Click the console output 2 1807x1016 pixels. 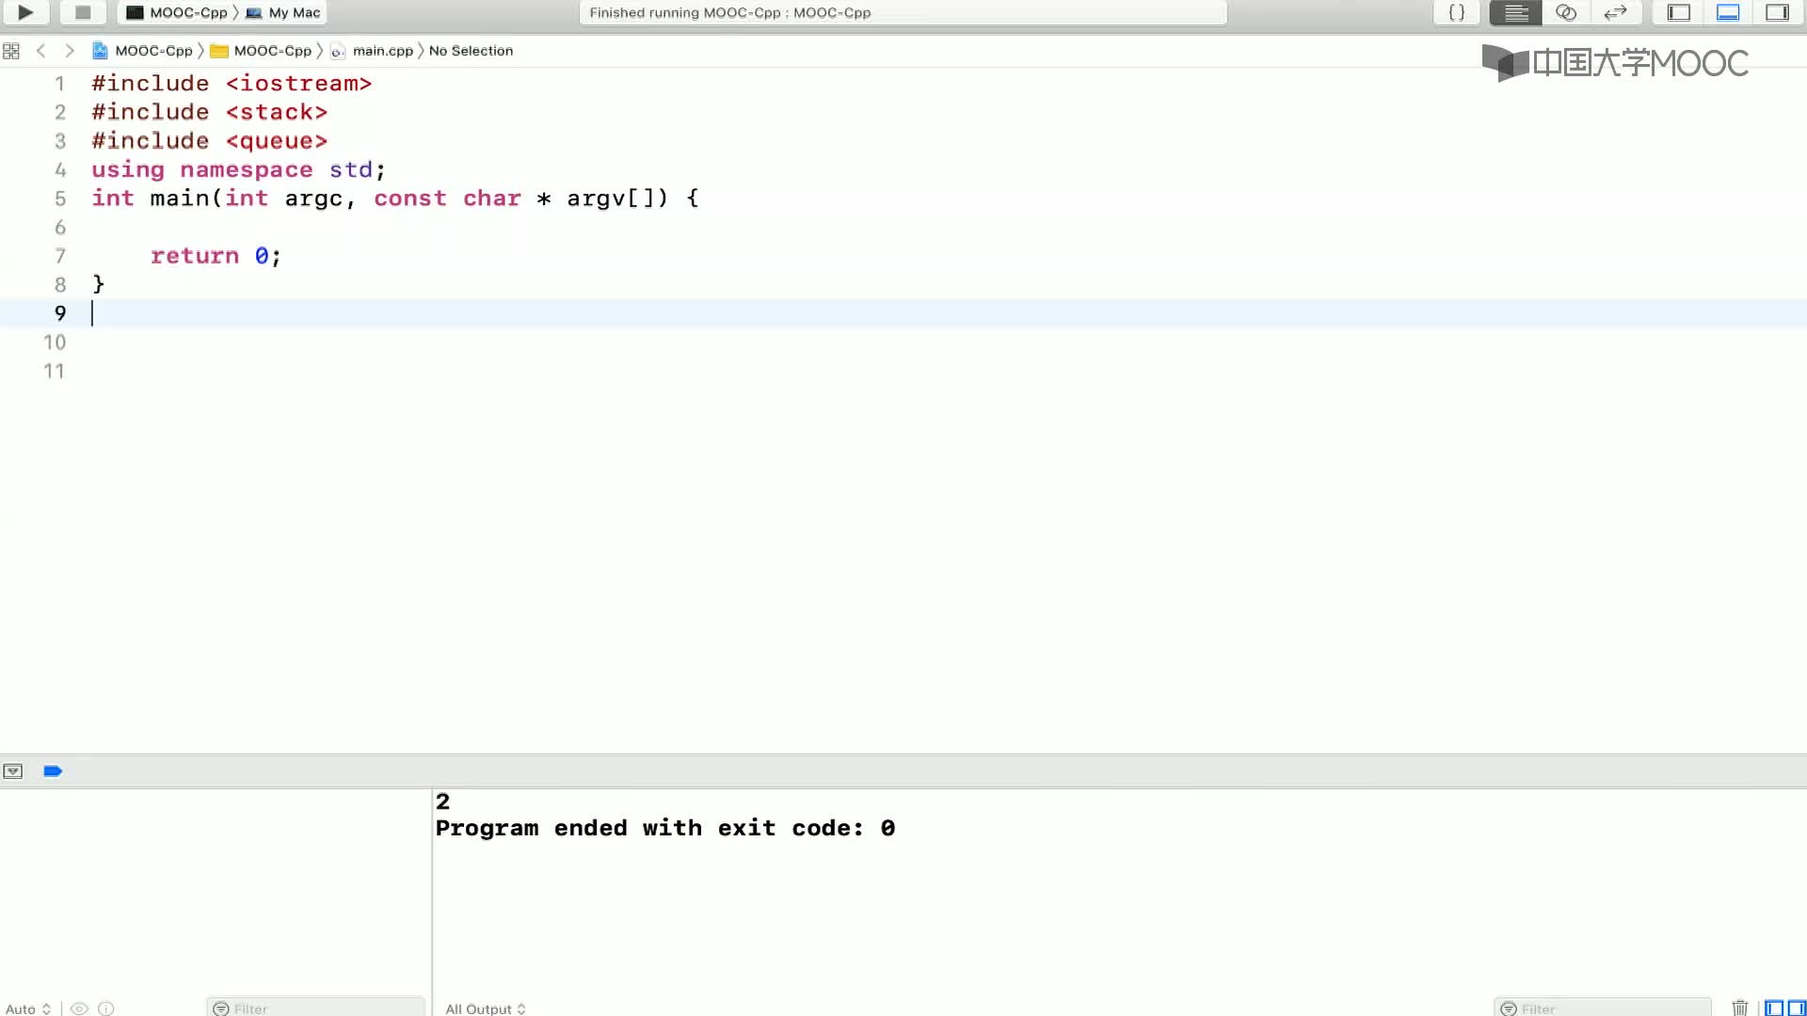442,802
